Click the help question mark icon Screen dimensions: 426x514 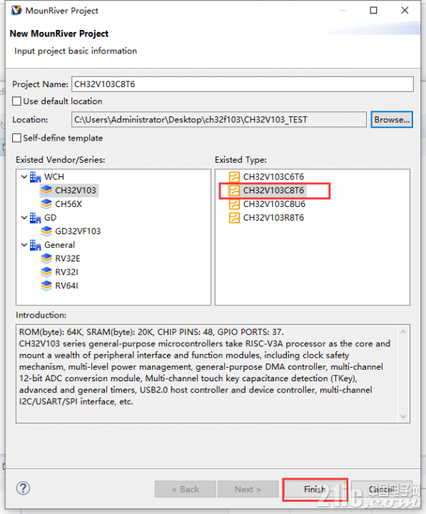tap(23, 488)
